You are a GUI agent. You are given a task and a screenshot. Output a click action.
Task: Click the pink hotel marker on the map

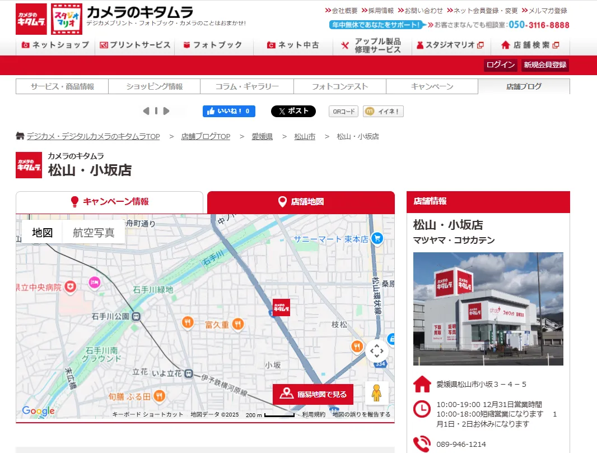pos(95,283)
